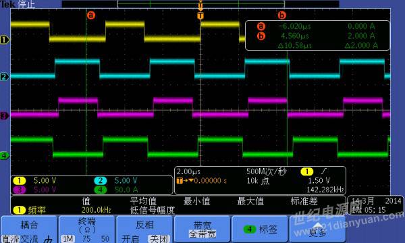Open the channel 4 标签 label button
The height and width of the screenshot is (243, 405).
[x=260, y=230]
